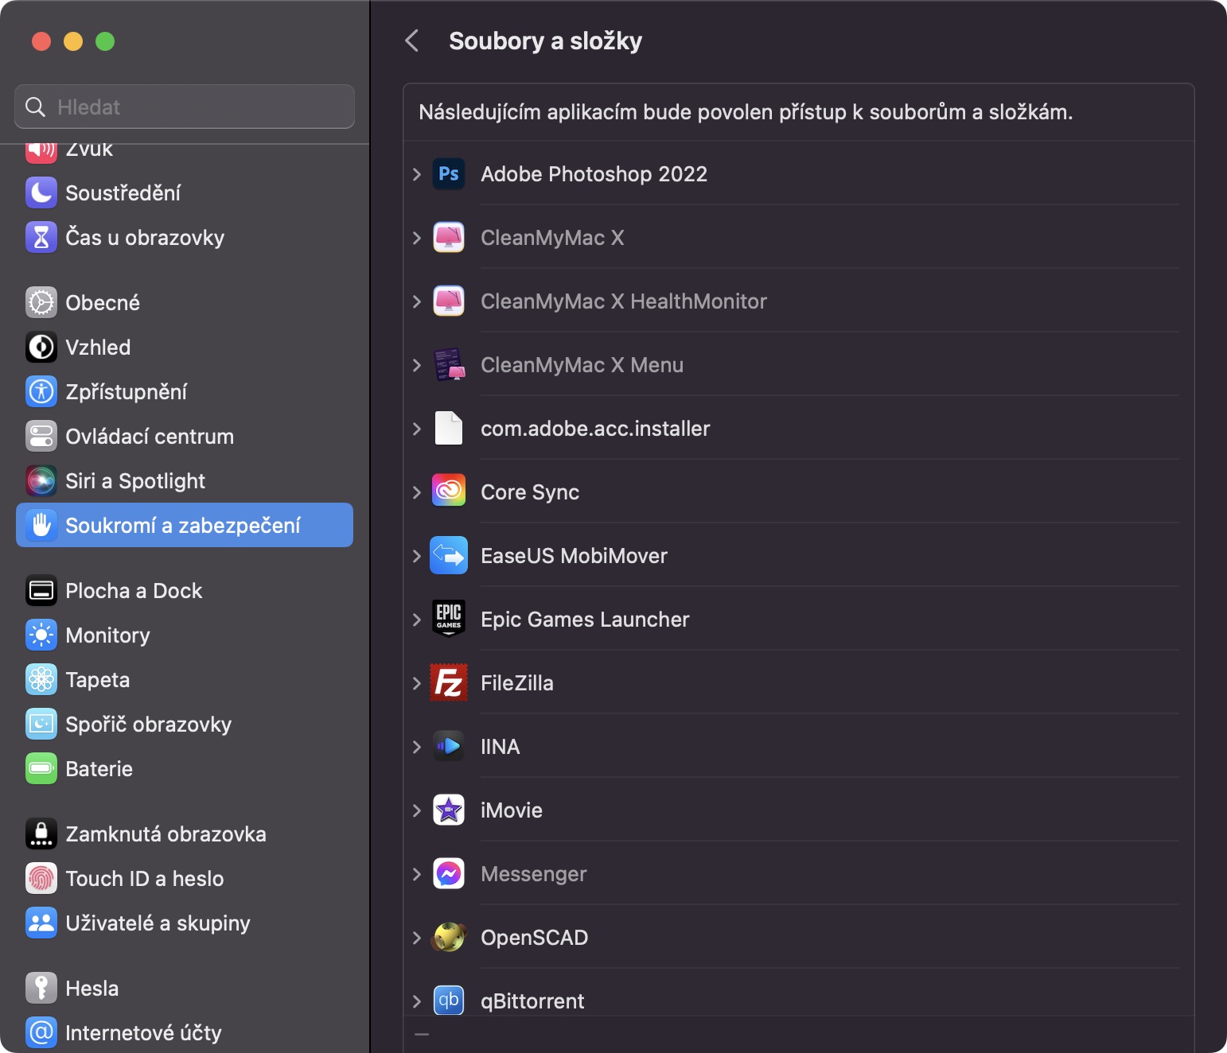This screenshot has height=1053, width=1227.
Task: Go back from Soubory a složky
Action: [412, 41]
